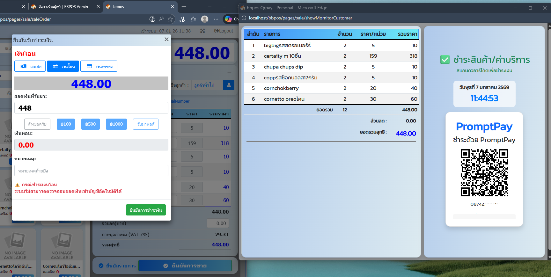551x277 pixels.
Task: Open the Edge settings and more menu
Action: point(216,19)
